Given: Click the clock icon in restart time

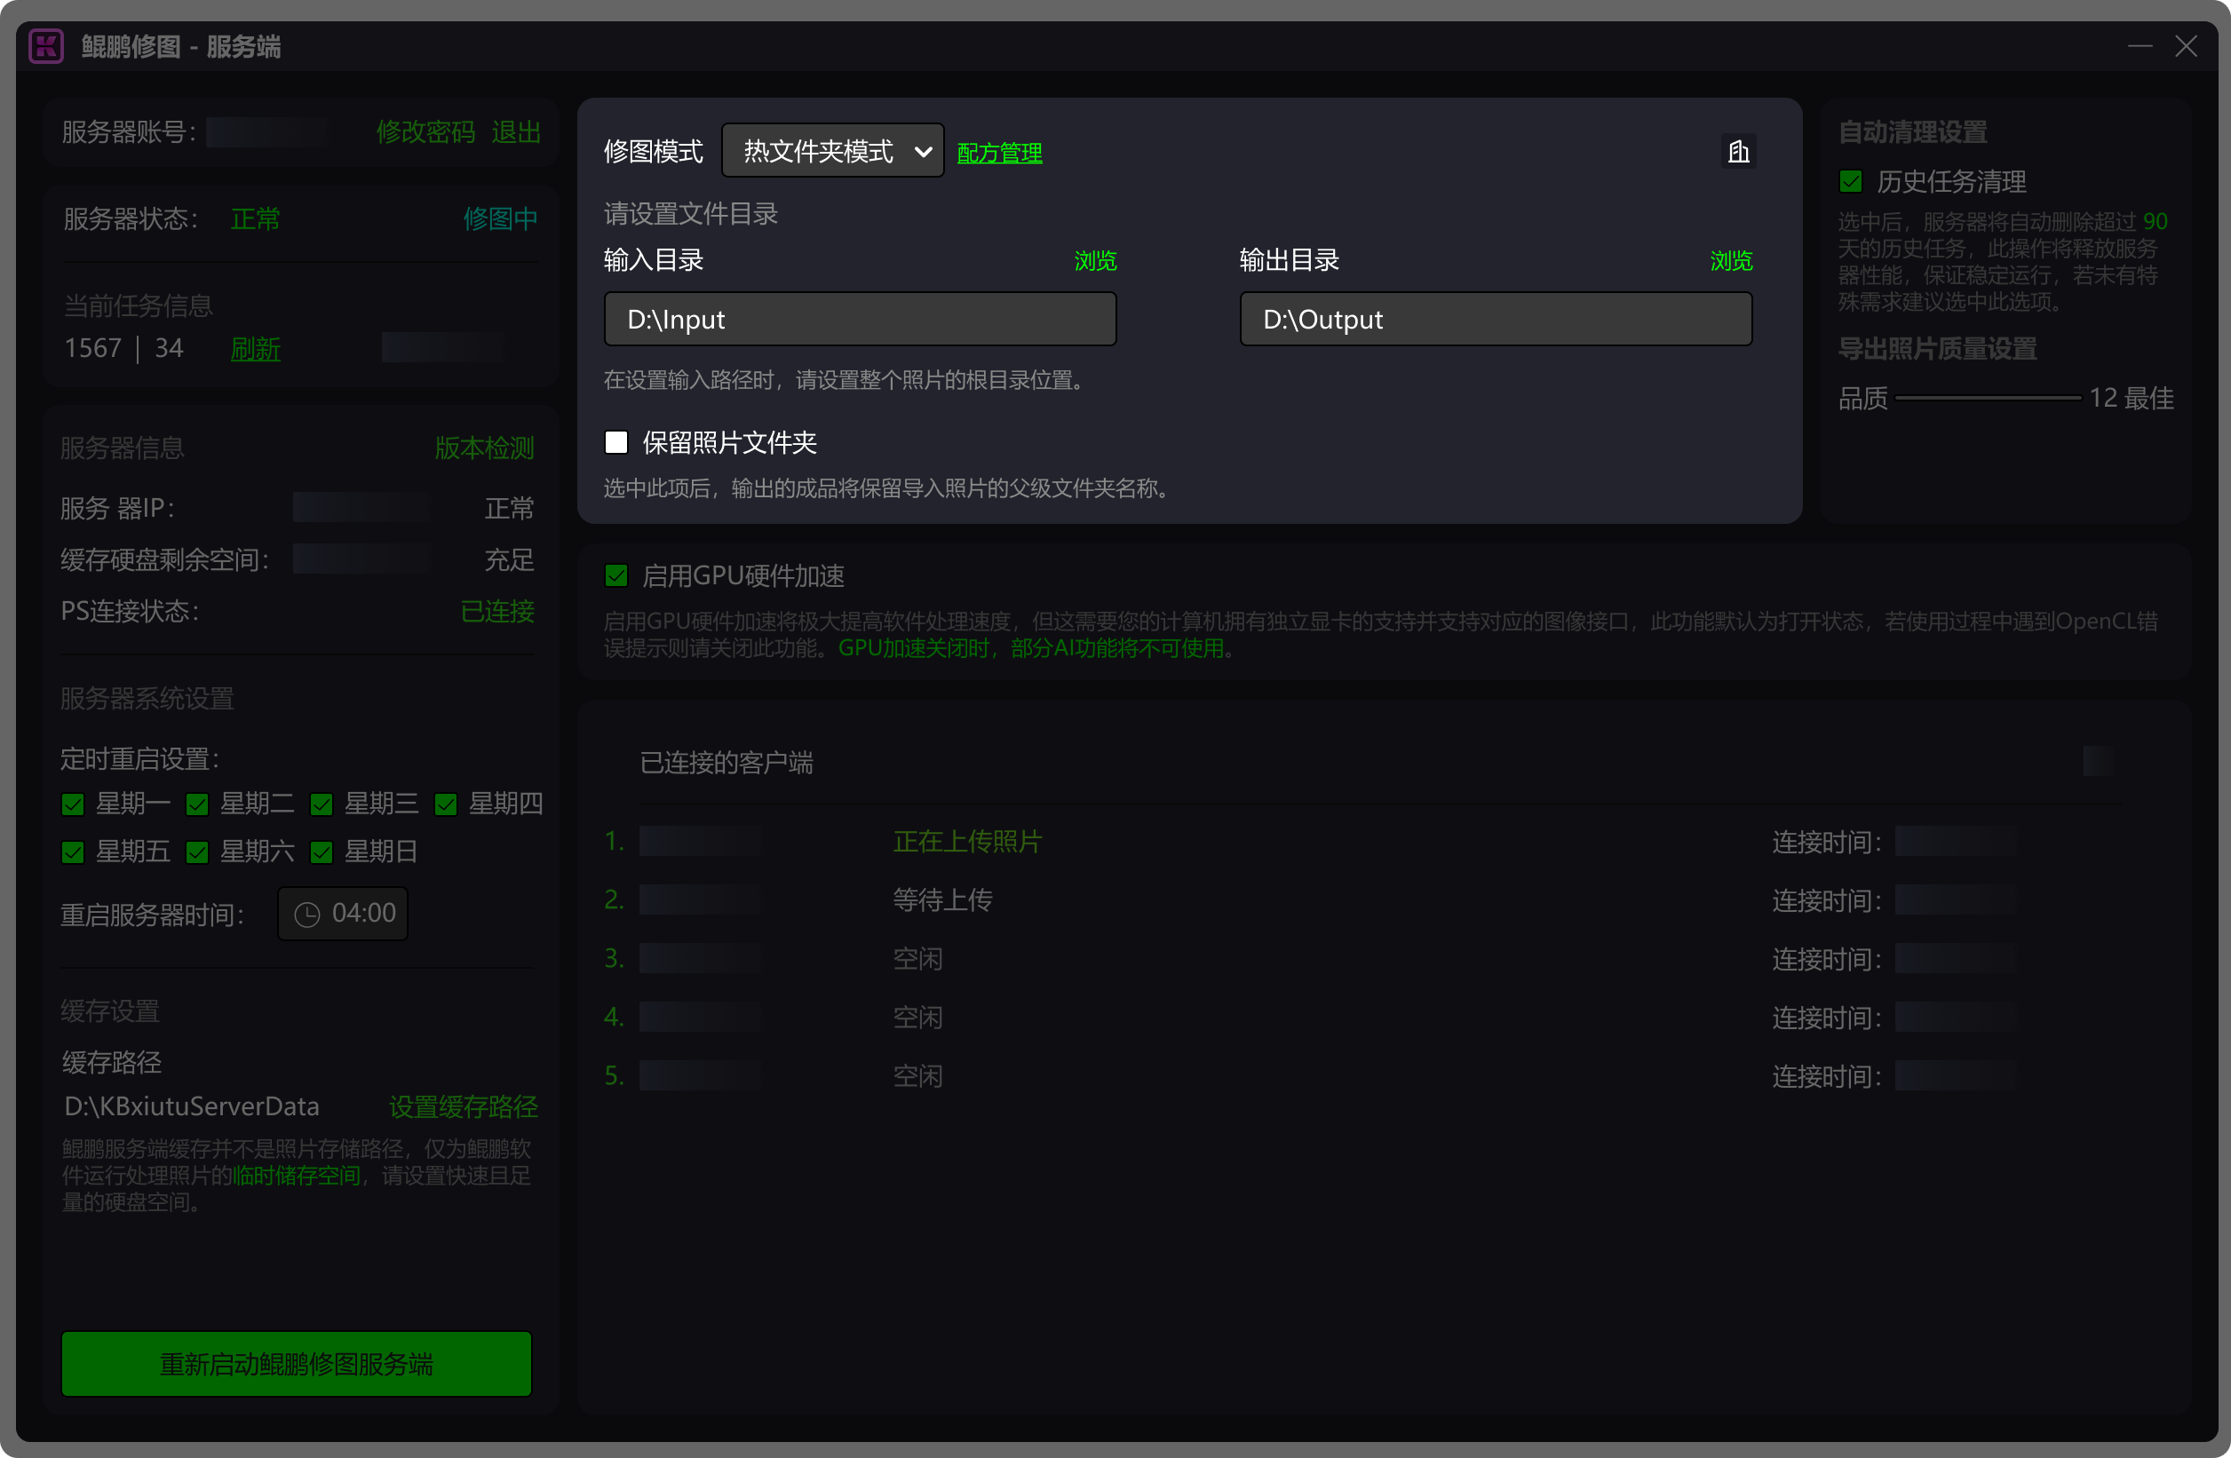Looking at the screenshot, I should pyautogui.click(x=307, y=914).
